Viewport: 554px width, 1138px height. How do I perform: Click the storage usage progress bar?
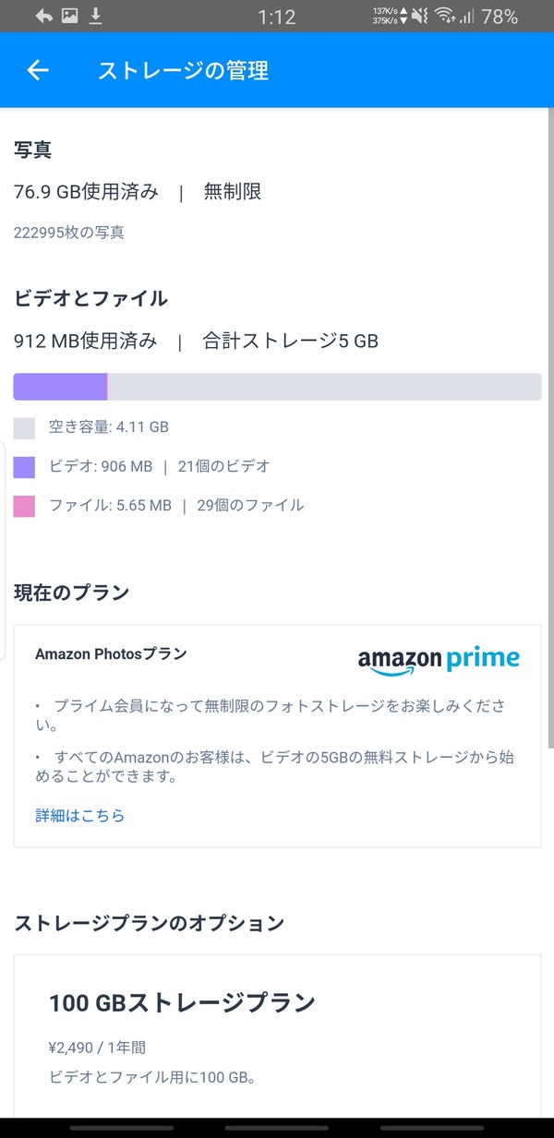[277, 387]
